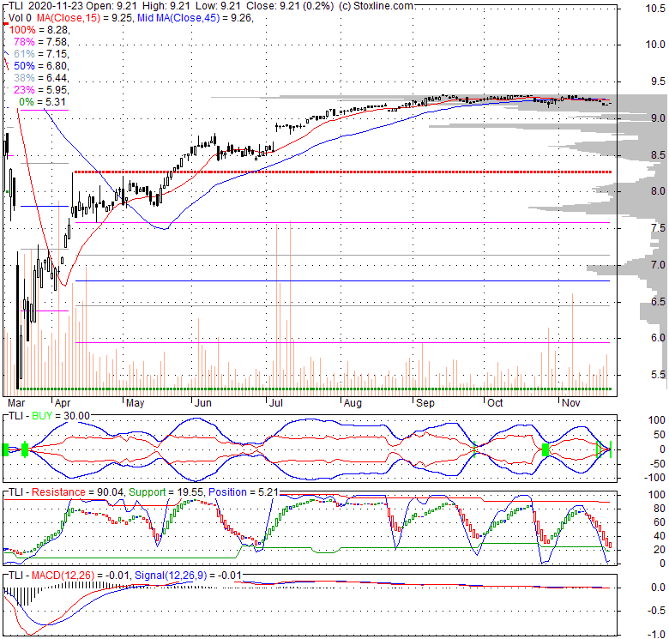
Task: Click the green dotted 0% support line
Action: [316, 389]
